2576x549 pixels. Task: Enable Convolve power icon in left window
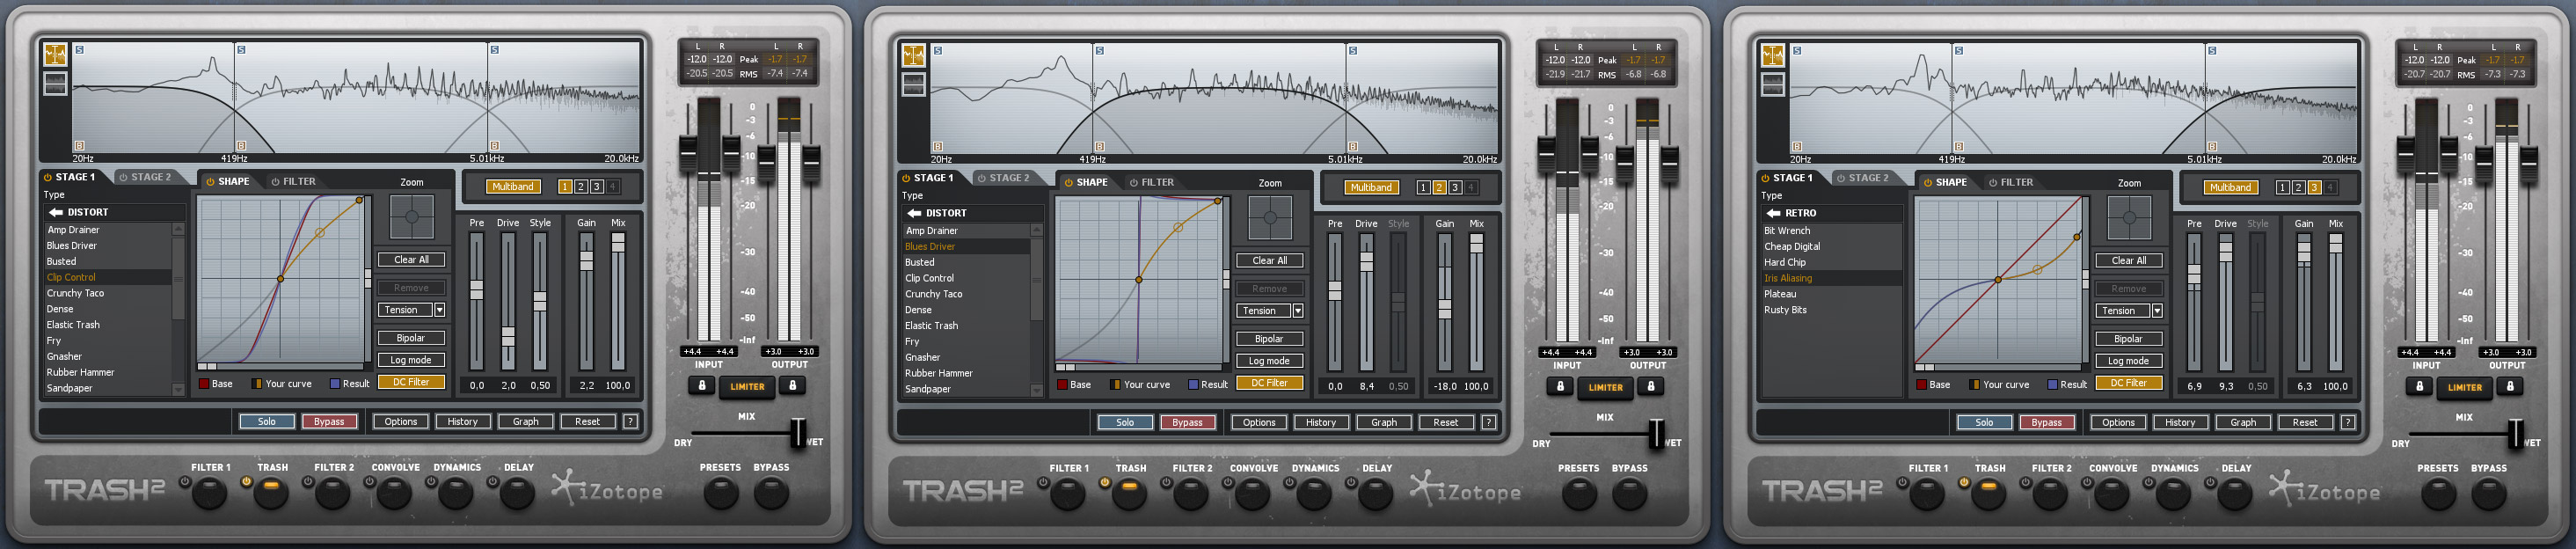point(370,482)
